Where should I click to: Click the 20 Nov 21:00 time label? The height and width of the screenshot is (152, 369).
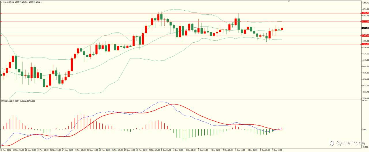pyautogui.click(x=43, y=150)
